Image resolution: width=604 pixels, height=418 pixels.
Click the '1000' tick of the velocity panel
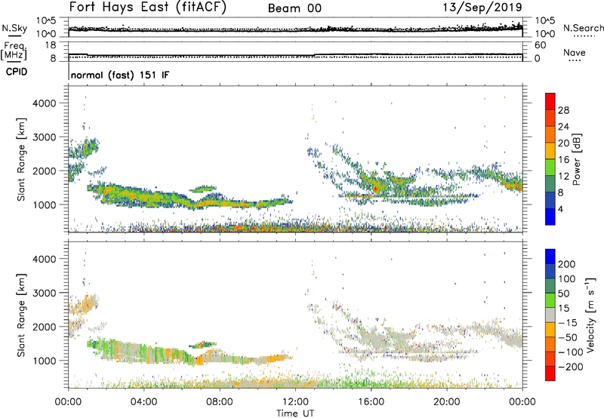click(x=44, y=361)
